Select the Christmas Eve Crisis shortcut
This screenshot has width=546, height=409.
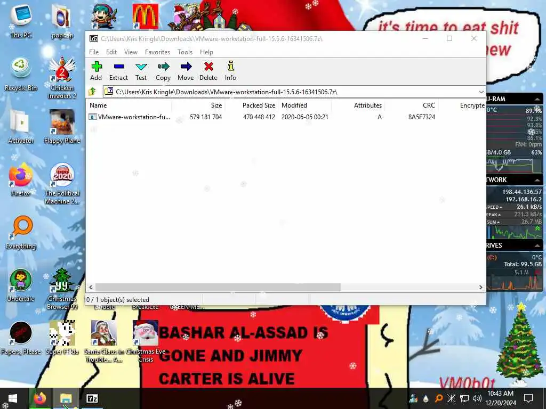click(x=146, y=341)
